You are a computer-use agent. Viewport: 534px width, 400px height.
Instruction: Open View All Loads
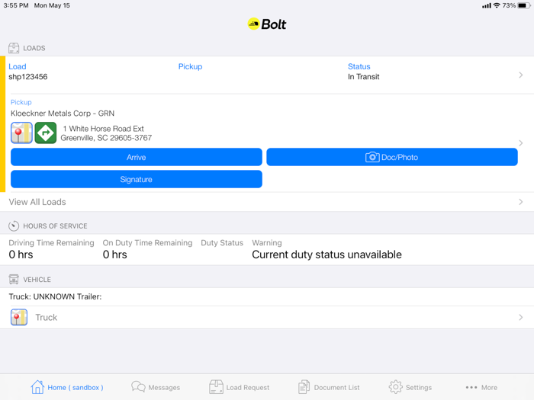click(x=267, y=202)
